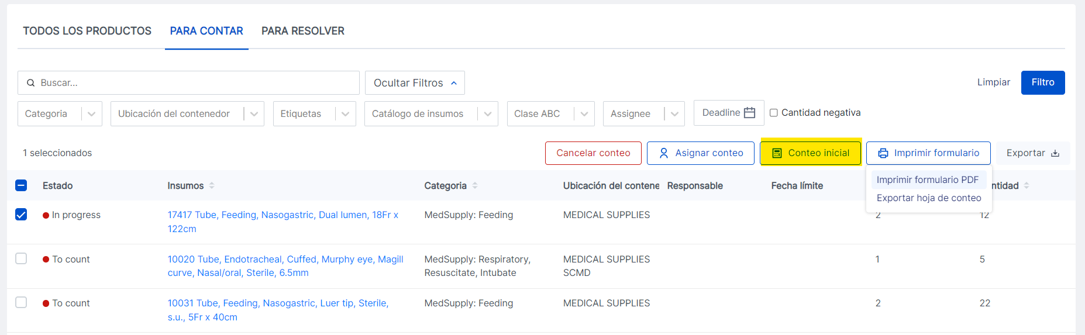Image resolution: width=1085 pixels, height=335 pixels.
Task: Collapse filters with Ocultar Filtros
Action: 415,83
